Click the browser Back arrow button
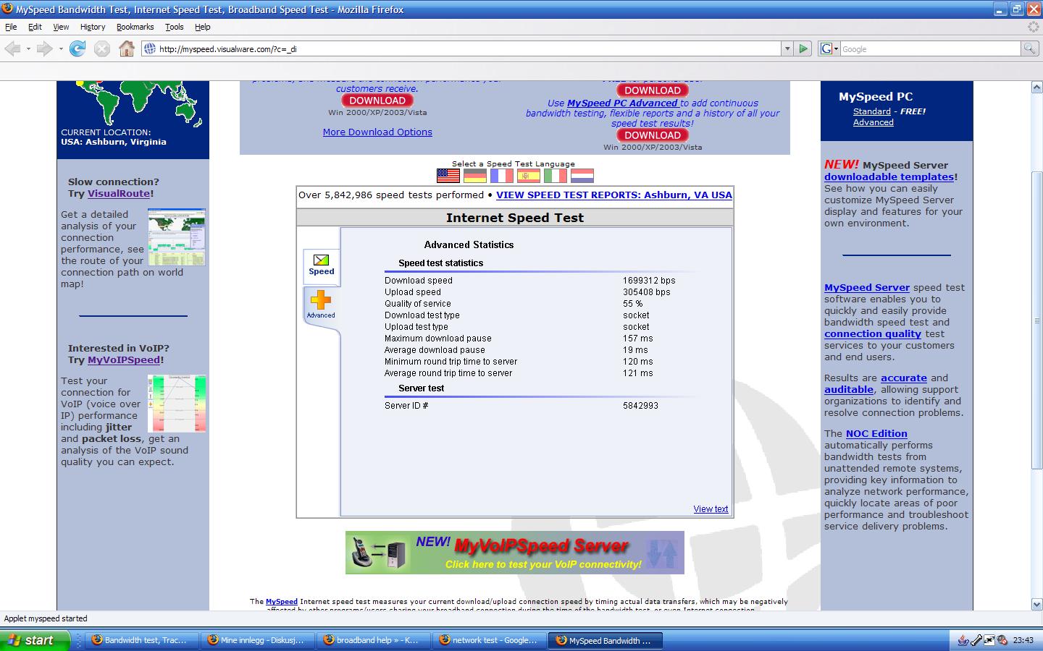1043x651 pixels. click(12, 48)
